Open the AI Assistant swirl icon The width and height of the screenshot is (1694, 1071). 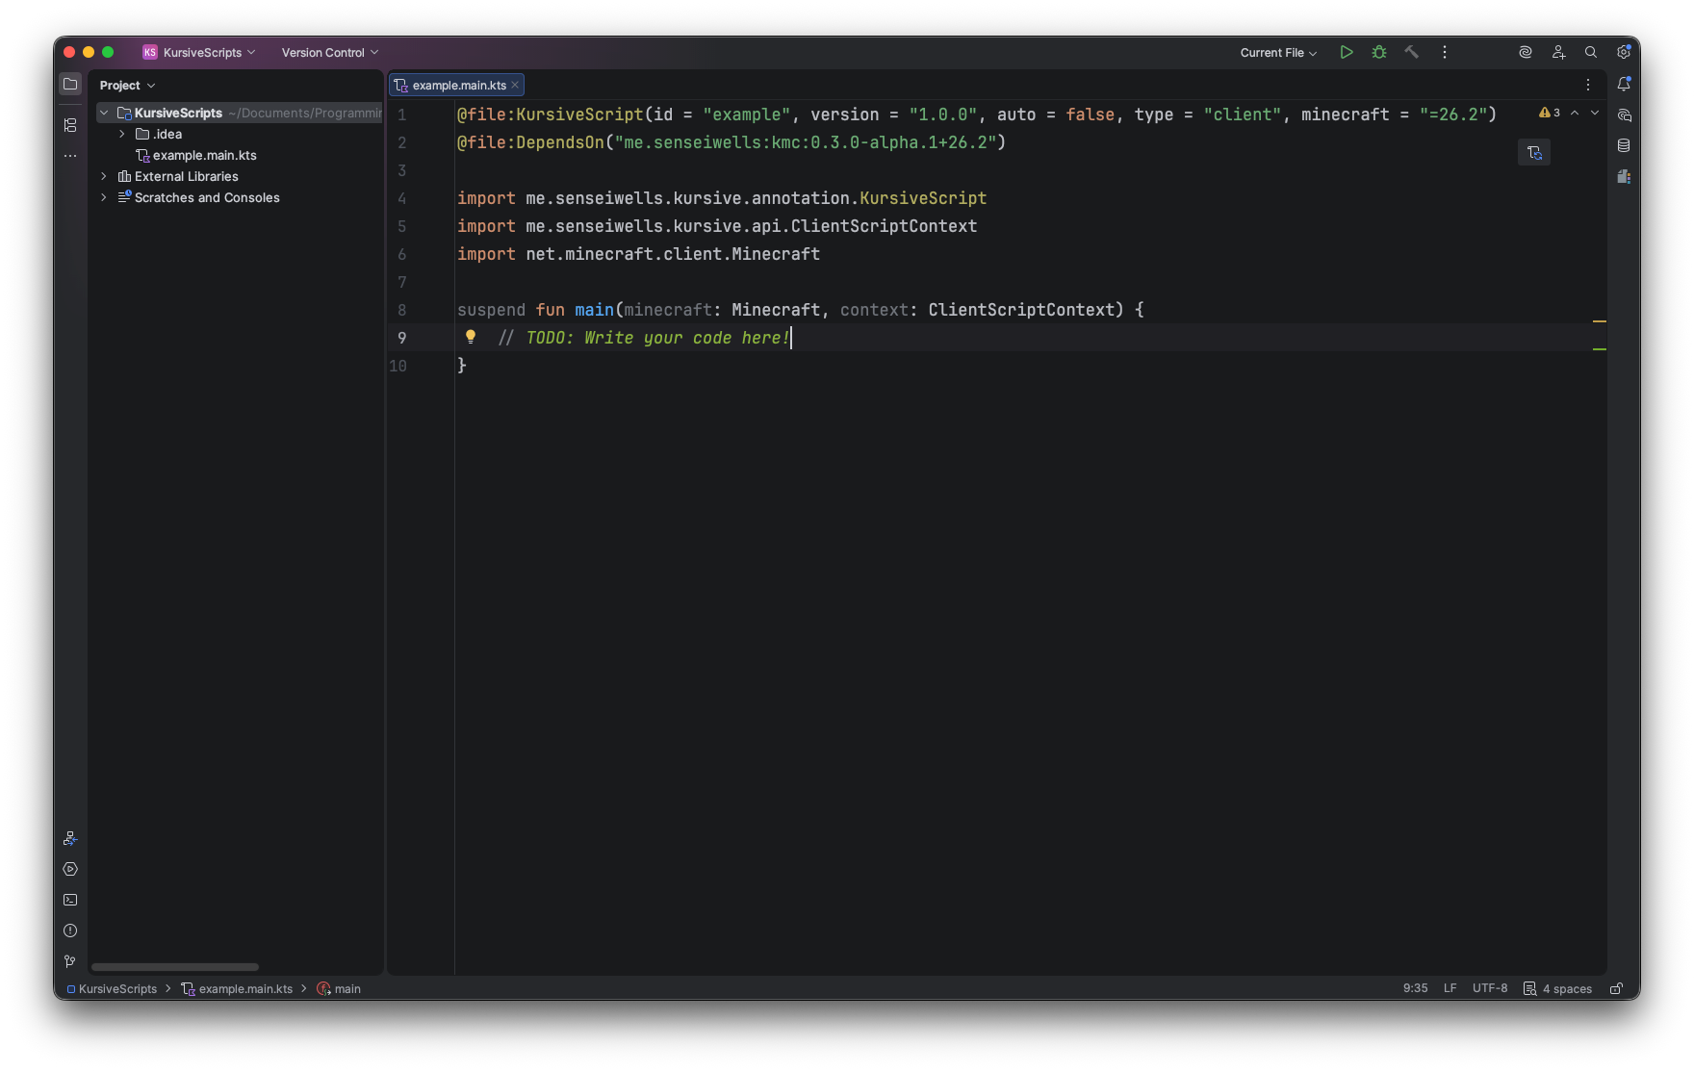point(1526,52)
